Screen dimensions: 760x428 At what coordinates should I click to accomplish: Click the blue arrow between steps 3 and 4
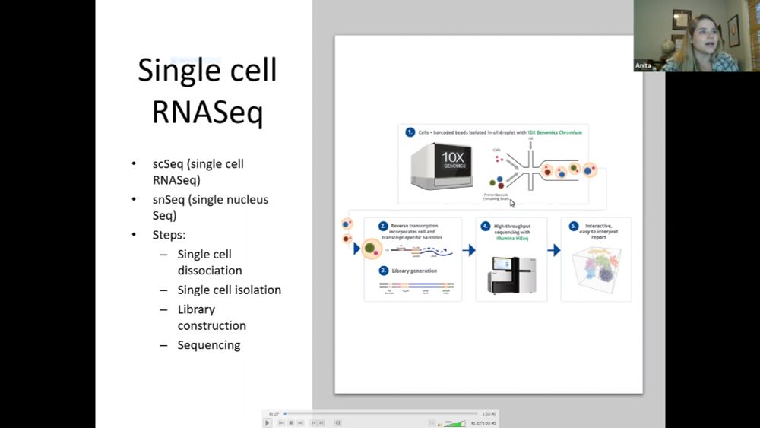coord(469,250)
